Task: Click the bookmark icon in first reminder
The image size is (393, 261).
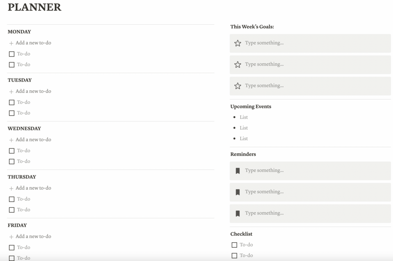Action: click(x=238, y=171)
